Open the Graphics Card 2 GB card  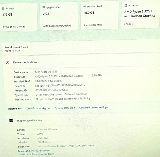point(59,16)
